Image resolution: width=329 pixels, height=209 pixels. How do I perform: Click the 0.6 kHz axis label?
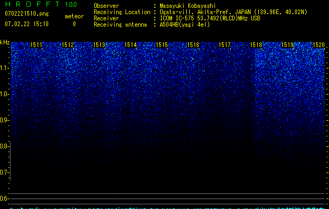tap(4, 199)
